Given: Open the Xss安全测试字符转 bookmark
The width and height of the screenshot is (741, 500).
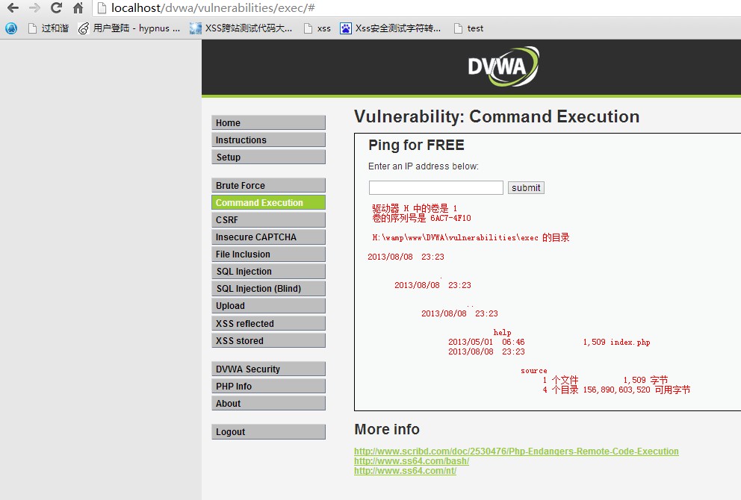Looking at the screenshot, I should [391, 28].
